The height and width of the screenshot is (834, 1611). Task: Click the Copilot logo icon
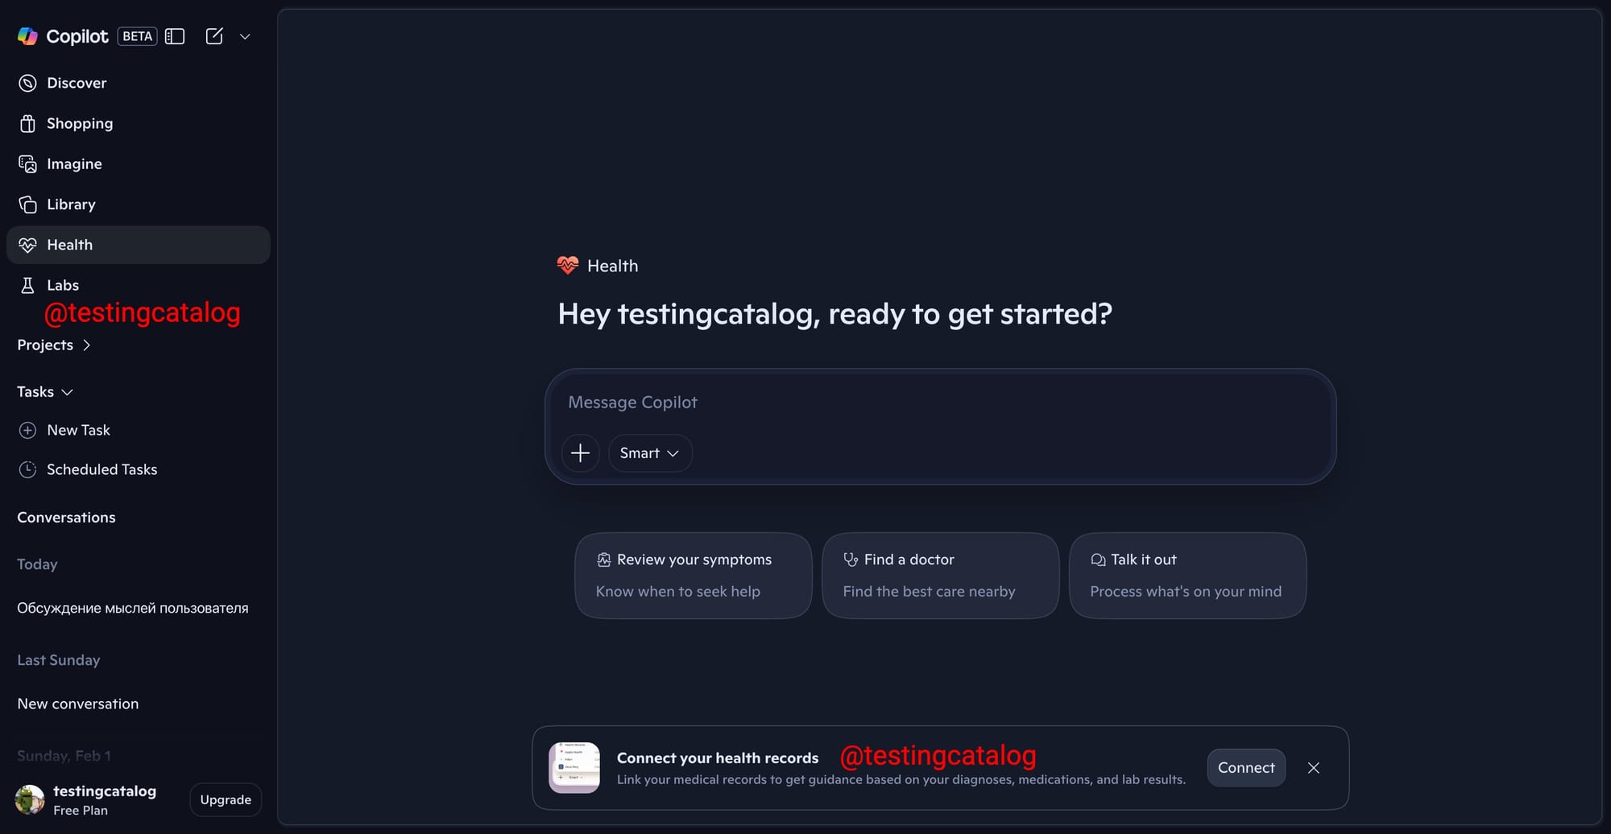tap(27, 36)
